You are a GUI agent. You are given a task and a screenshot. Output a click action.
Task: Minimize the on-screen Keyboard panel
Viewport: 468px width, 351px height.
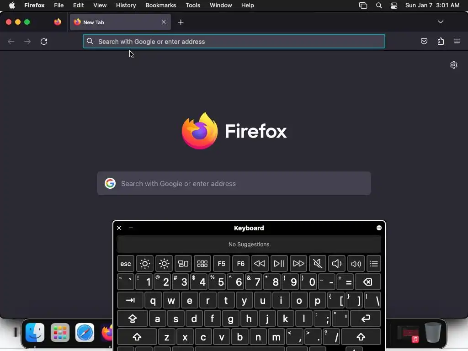(x=131, y=228)
